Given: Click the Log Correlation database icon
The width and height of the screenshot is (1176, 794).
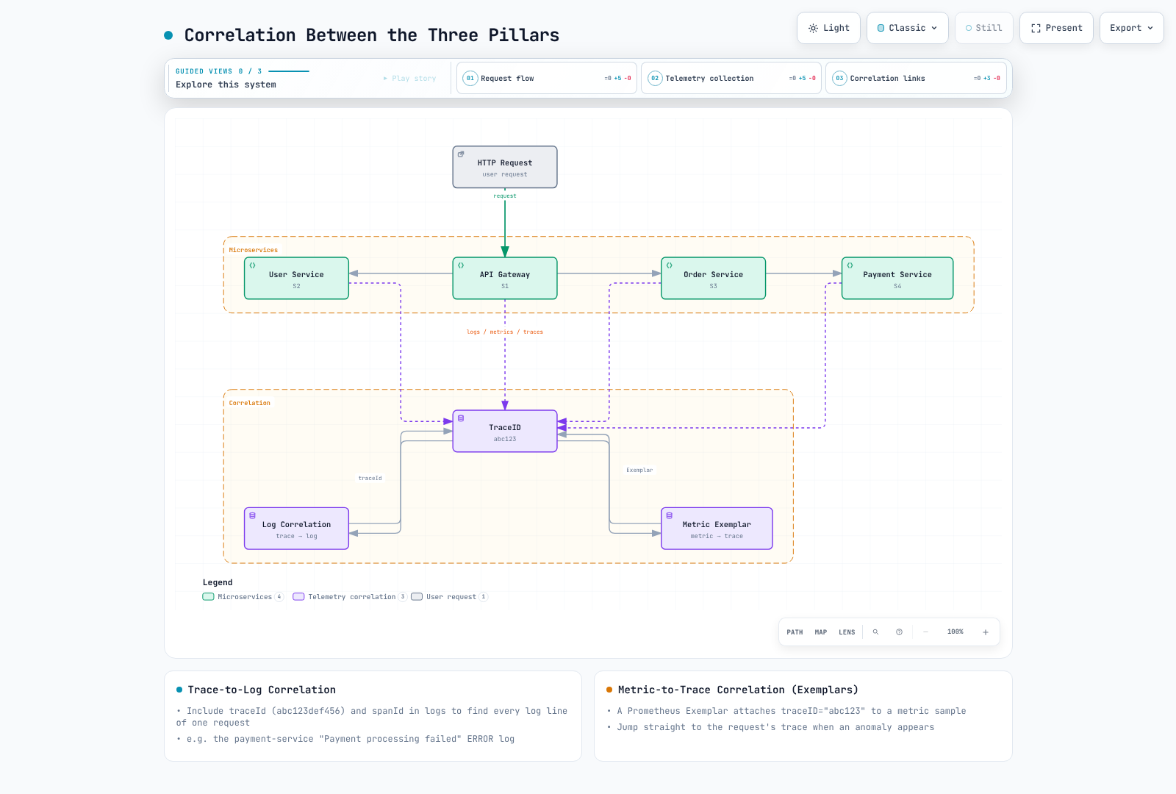Looking at the screenshot, I should [252, 515].
